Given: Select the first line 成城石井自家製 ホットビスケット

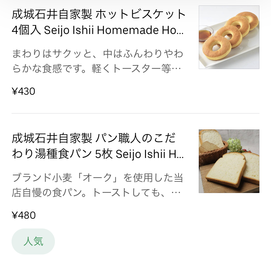Looking at the screenshot, I should [99, 14].
